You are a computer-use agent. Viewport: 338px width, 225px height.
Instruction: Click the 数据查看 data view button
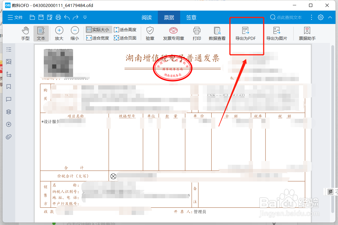217,33
